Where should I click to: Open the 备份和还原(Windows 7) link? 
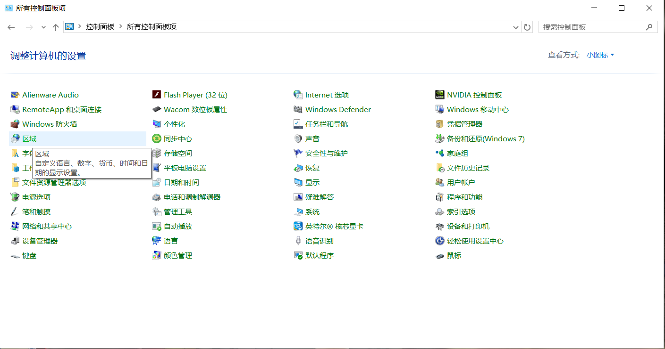point(486,138)
